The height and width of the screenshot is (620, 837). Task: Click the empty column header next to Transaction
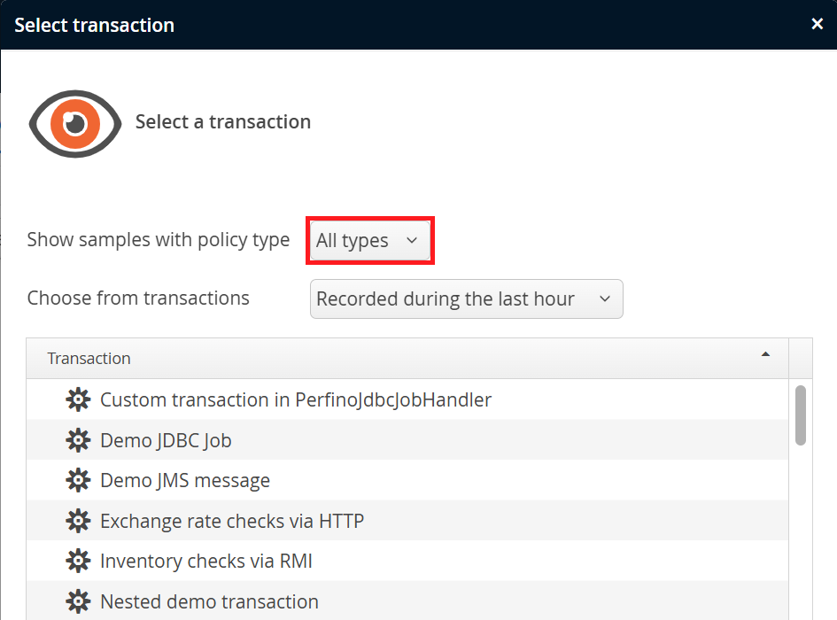(x=800, y=359)
